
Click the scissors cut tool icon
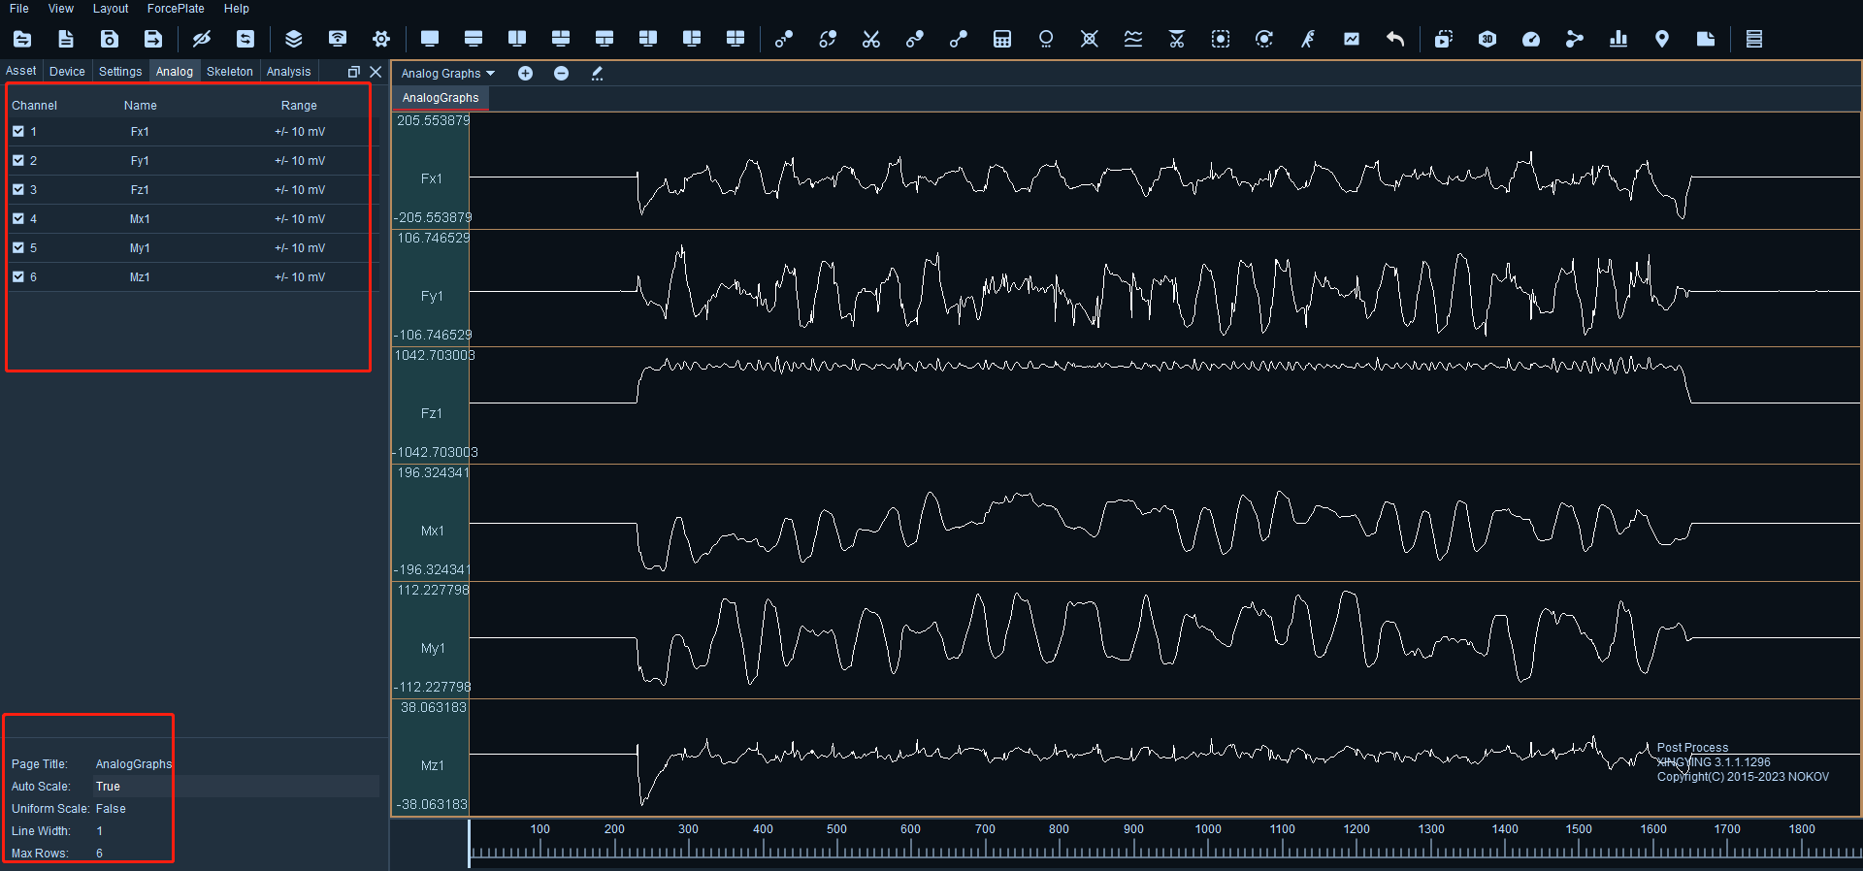pyautogui.click(x=871, y=39)
